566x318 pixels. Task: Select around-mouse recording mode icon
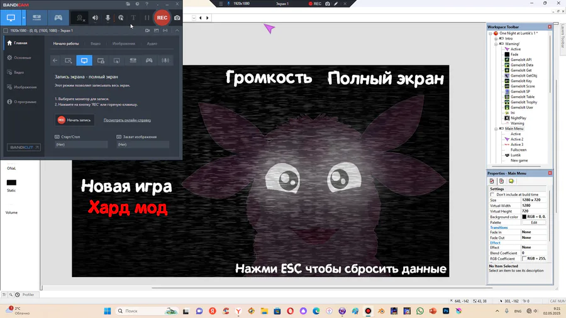coord(116,60)
